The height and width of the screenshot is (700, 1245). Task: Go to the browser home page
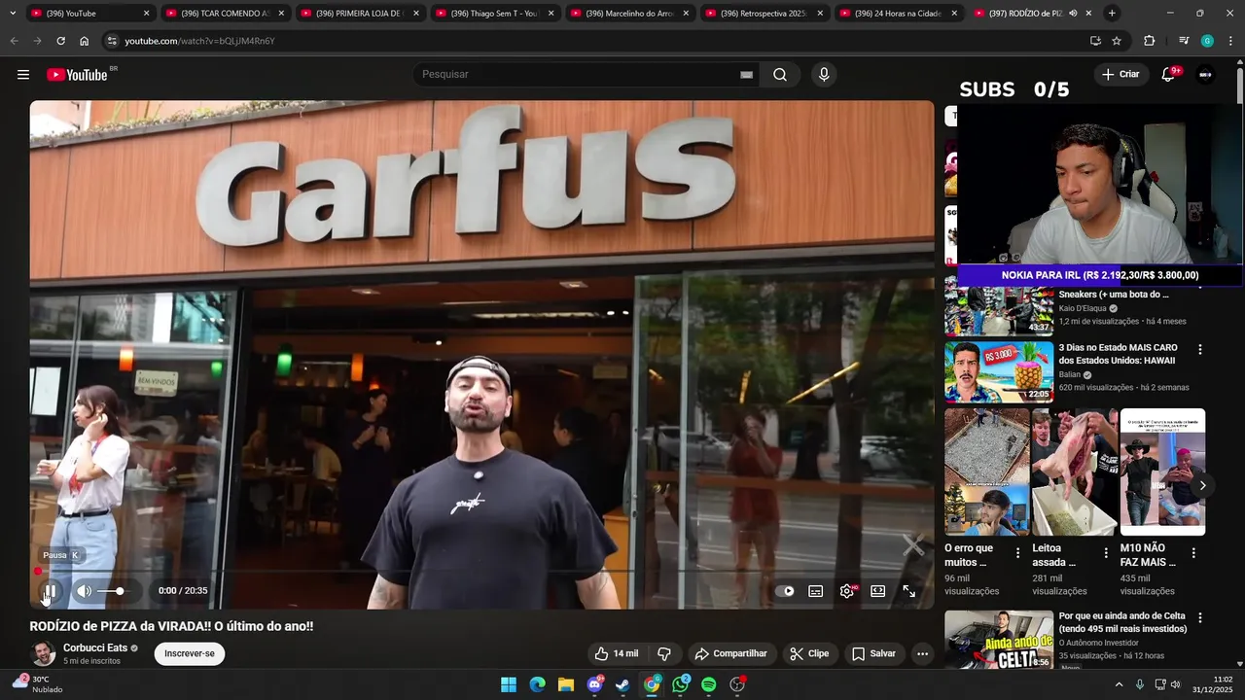point(84,41)
